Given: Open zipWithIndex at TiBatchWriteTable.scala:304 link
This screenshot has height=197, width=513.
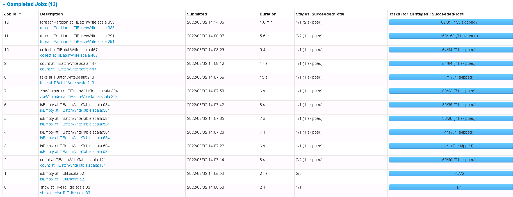Looking at the screenshot, I should pos(79,97).
